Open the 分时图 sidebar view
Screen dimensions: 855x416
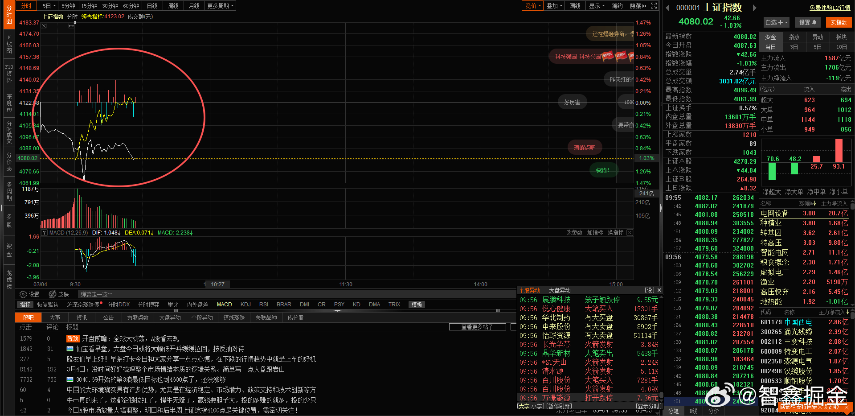(9, 15)
